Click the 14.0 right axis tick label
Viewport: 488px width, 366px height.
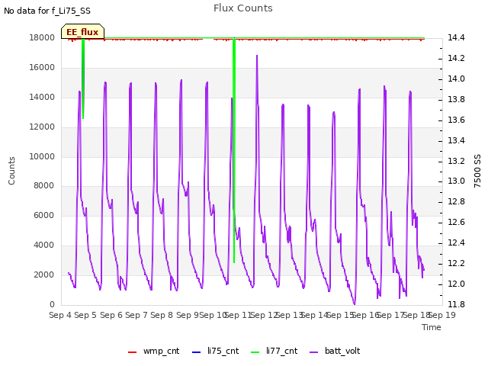[456, 79]
